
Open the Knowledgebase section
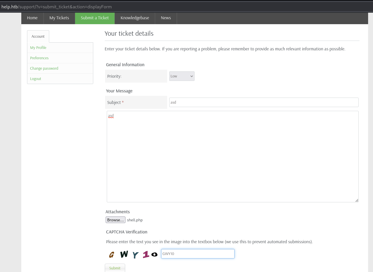135,18
